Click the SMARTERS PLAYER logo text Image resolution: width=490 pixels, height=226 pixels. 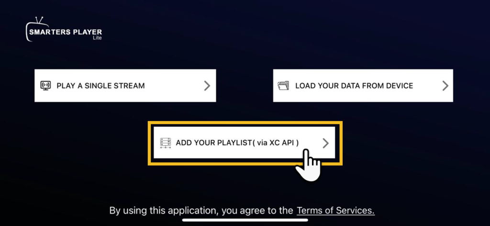[x=66, y=32]
